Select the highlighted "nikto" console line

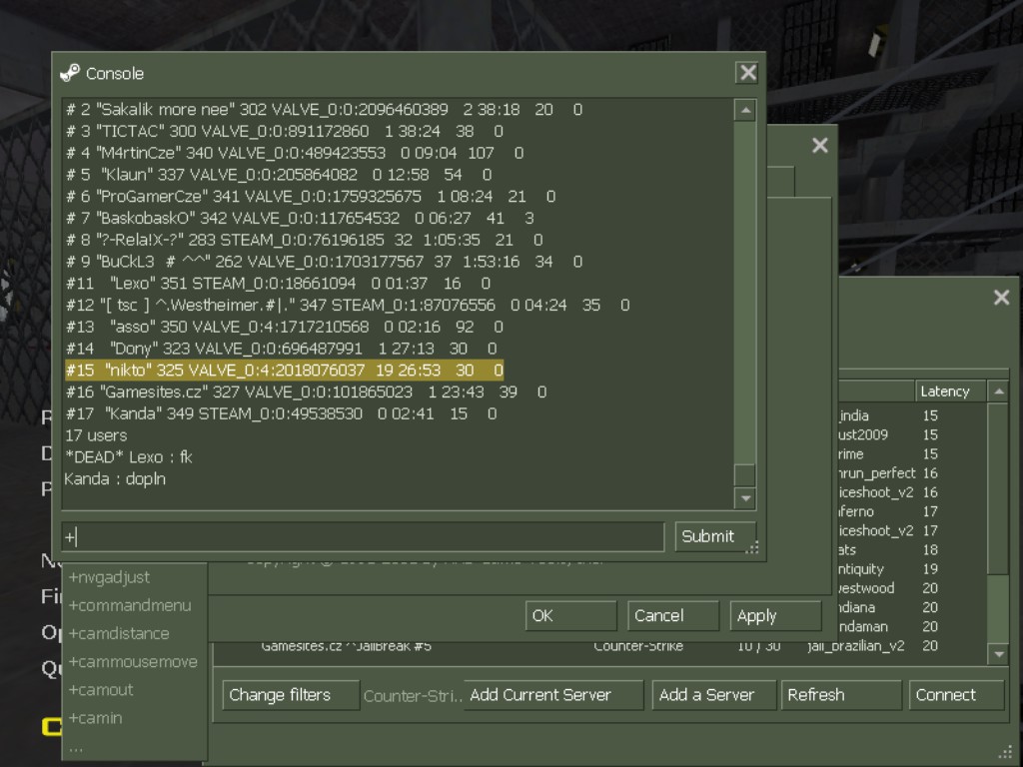tap(285, 371)
